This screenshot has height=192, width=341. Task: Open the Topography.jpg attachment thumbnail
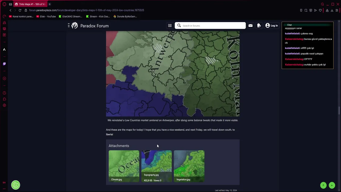[x=156, y=166]
